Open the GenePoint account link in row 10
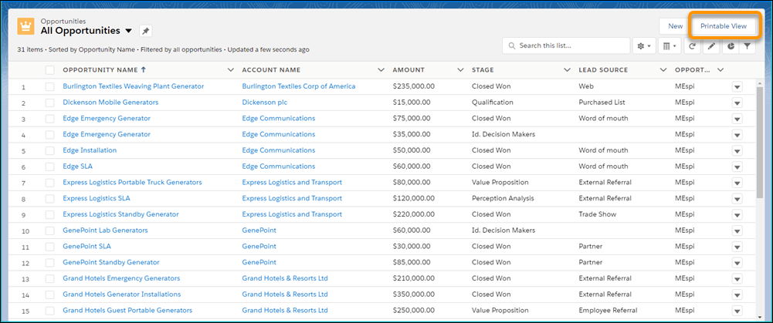 (x=259, y=230)
